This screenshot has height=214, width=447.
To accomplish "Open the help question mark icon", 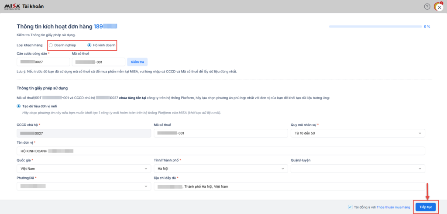I will [427, 7].
